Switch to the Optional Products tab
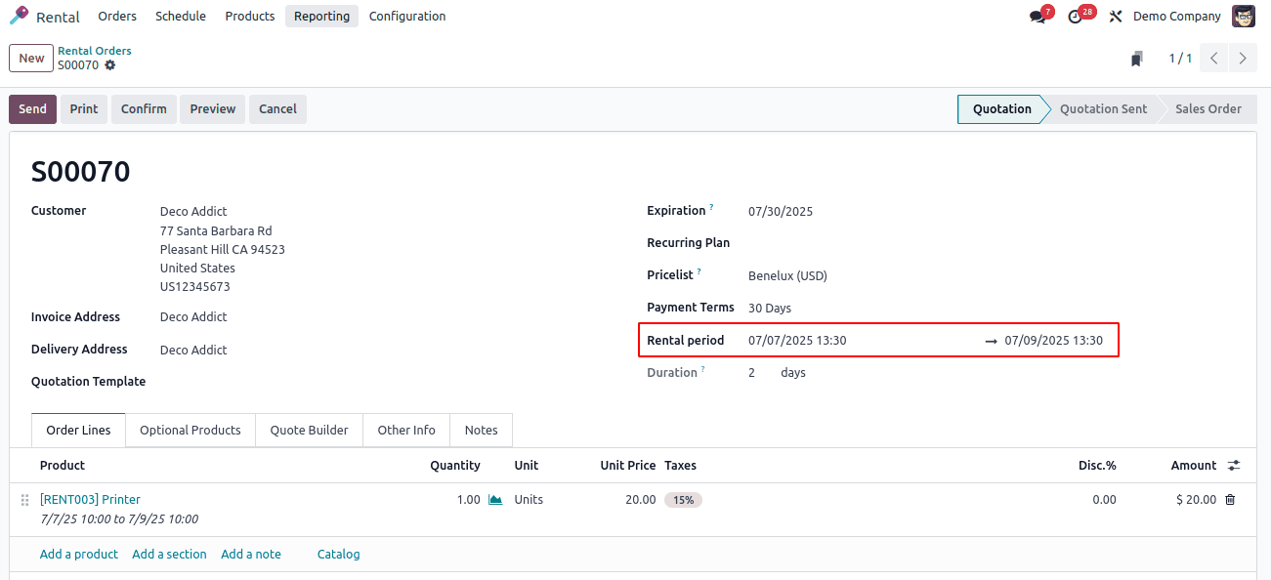The image size is (1271, 580). [191, 431]
